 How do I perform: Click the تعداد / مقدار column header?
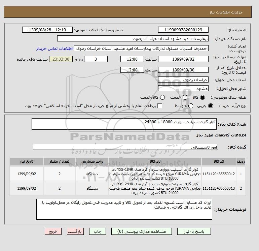coord(60,161)
